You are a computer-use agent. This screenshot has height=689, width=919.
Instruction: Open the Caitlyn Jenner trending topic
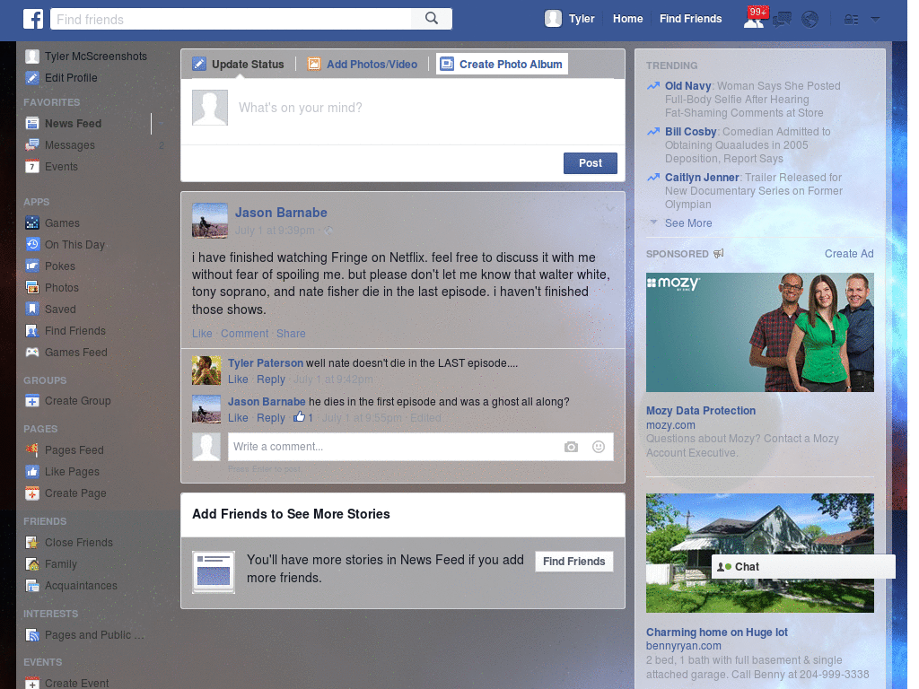(x=702, y=178)
